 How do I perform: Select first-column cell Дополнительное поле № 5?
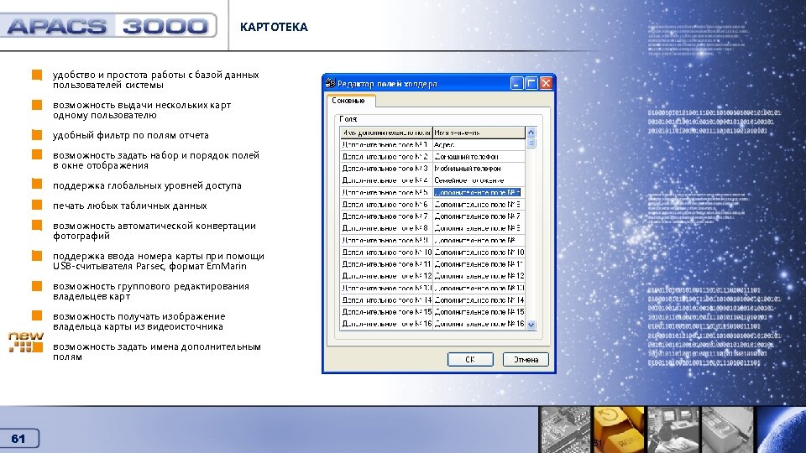point(386,193)
